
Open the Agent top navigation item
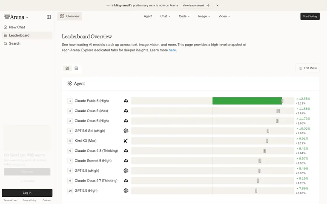[x=148, y=16]
